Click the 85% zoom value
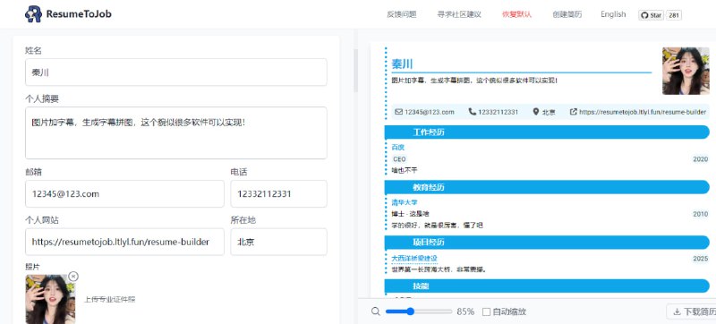Image resolution: width=716 pixels, height=324 pixels. [465, 311]
